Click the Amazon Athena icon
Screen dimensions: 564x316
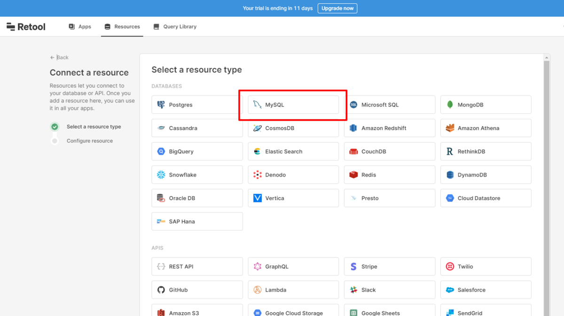(450, 128)
